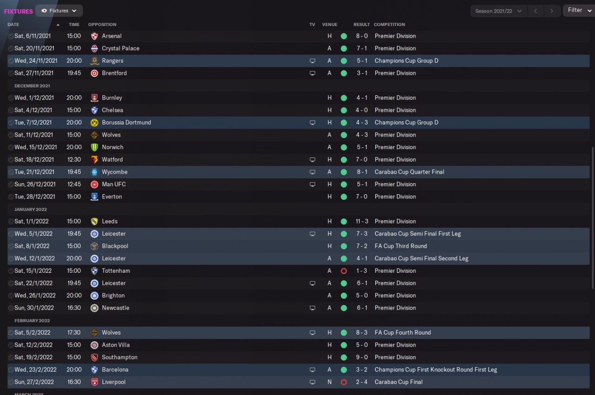The image size is (595, 395).
Task: Click the Tottenham club badge icon
Action: click(94, 271)
